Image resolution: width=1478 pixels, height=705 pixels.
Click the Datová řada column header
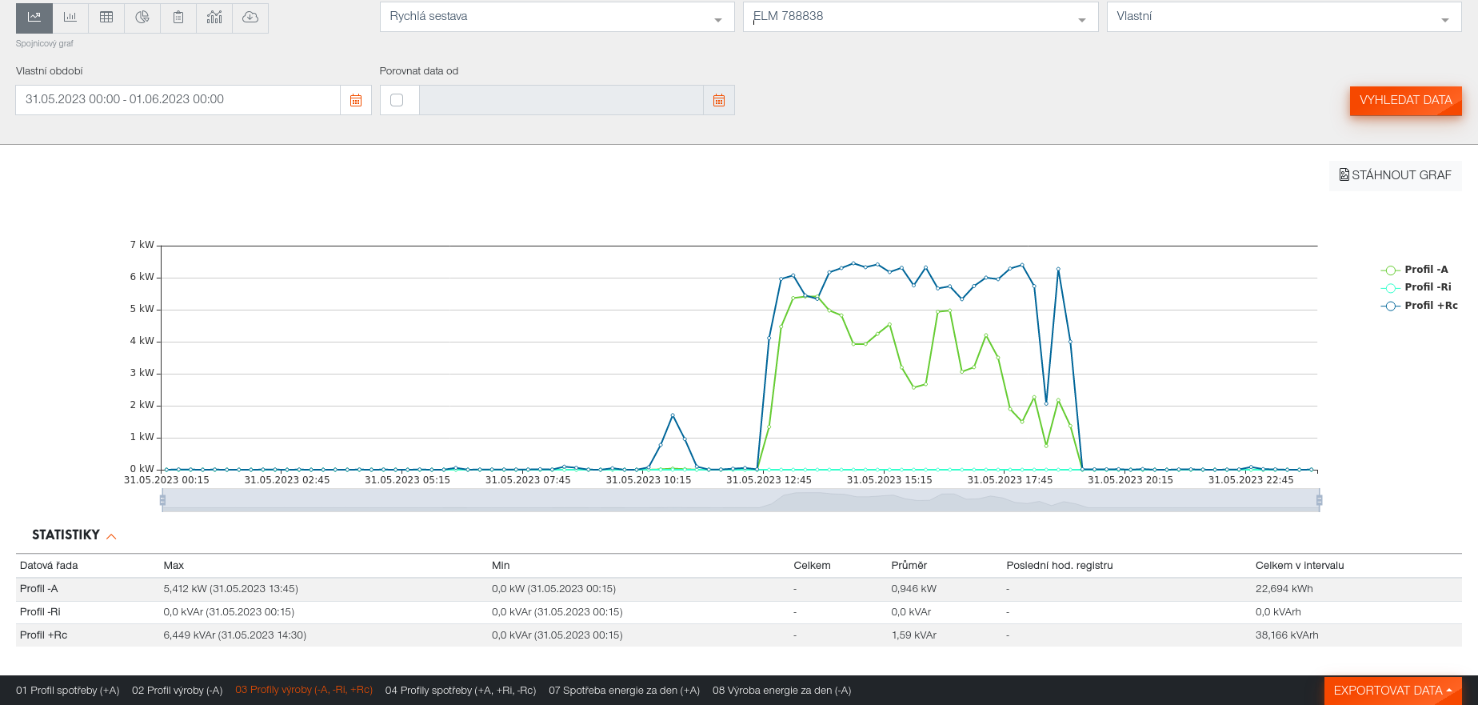pyautogui.click(x=49, y=566)
